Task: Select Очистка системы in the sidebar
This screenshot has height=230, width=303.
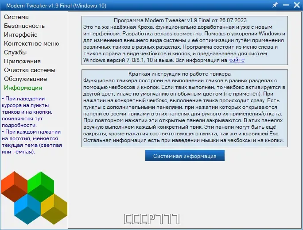Action: tap(30, 70)
